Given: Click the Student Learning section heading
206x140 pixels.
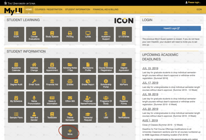Looking at the screenshot, I should 23,20.
